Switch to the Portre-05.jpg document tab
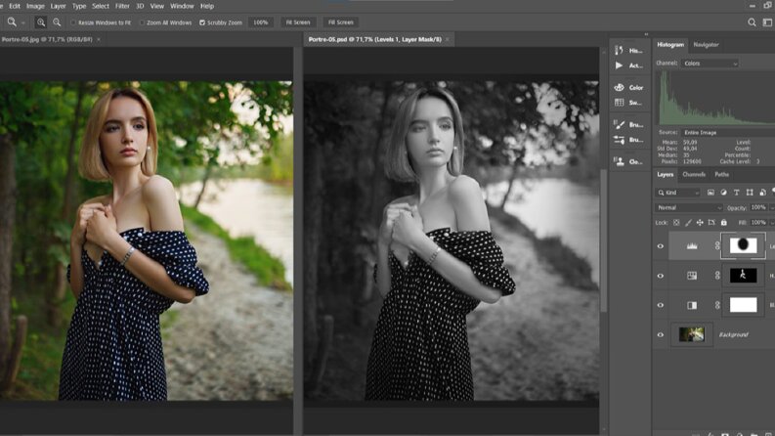Screen dimensions: 775x436 47,39
